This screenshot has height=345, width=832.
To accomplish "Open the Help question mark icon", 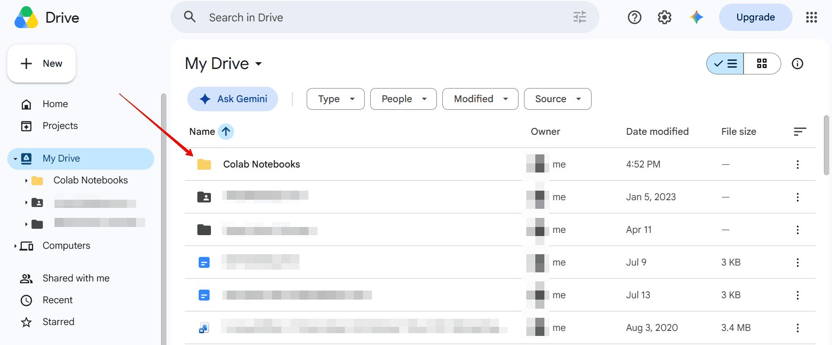I will coord(634,17).
